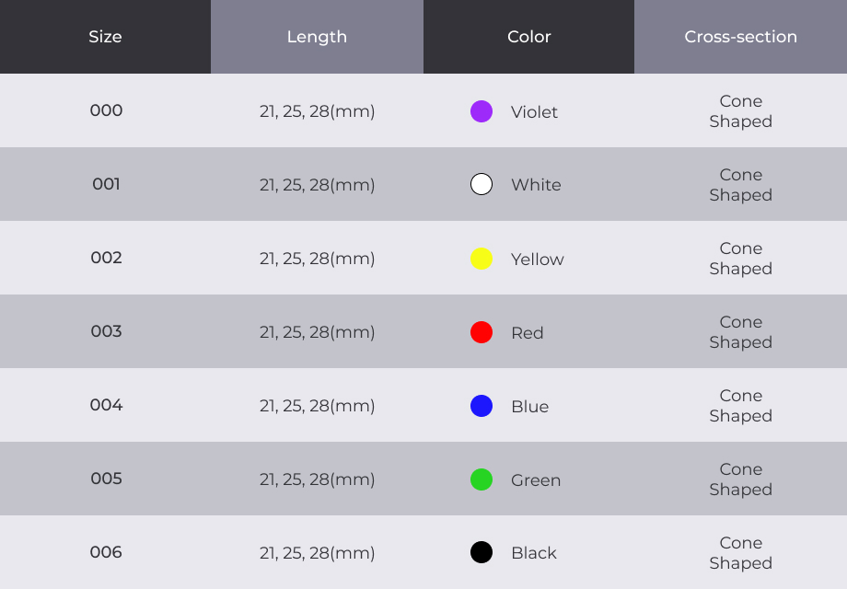This screenshot has width=847, height=589.
Task: Select the yellow color dot
Action: point(482,259)
